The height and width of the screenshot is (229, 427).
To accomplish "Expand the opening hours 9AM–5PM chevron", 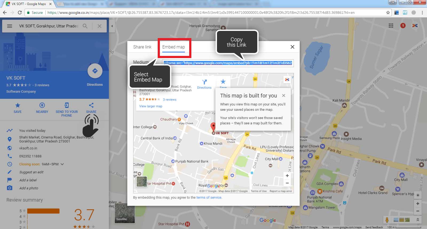I will [x=62, y=164].
